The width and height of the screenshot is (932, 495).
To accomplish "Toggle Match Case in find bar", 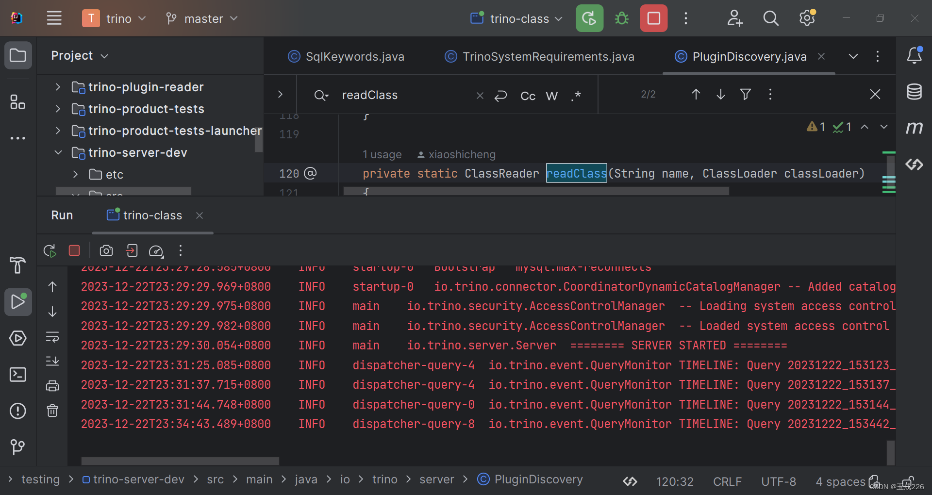I will (528, 96).
